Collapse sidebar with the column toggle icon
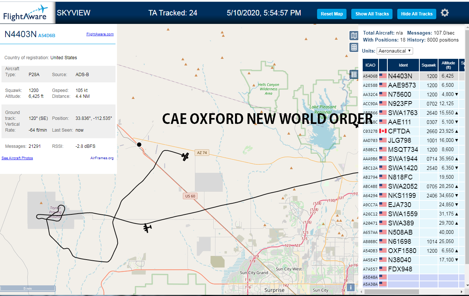The height and width of the screenshot is (296, 469). (x=354, y=74)
